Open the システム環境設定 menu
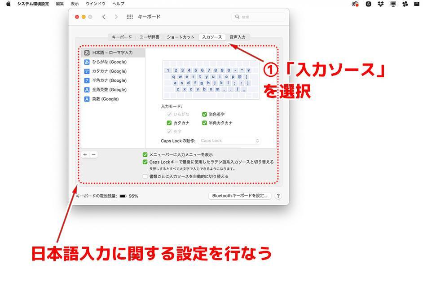 tap(33, 4)
